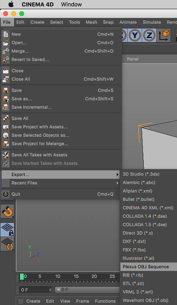
Task: Toggle the Y axis lock
Action: pos(135,35)
